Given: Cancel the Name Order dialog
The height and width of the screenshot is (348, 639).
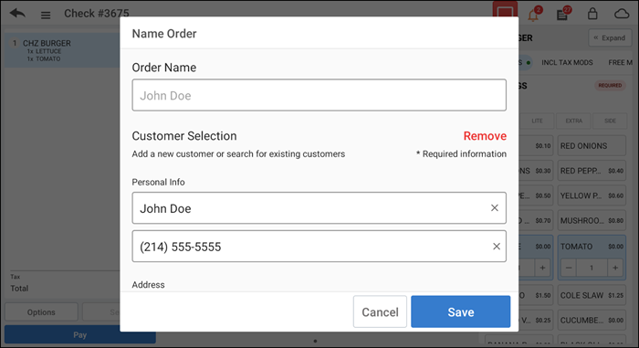Looking at the screenshot, I should (x=380, y=311).
